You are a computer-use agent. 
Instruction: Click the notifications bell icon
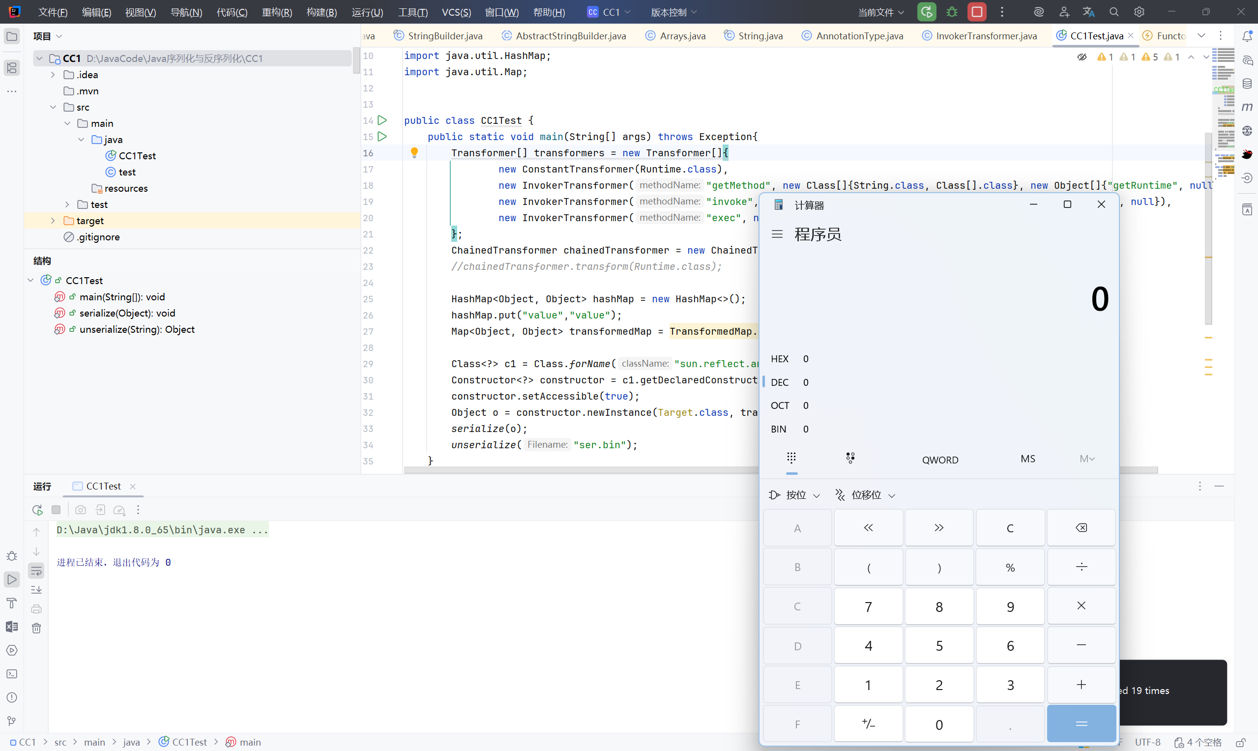click(x=1247, y=36)
